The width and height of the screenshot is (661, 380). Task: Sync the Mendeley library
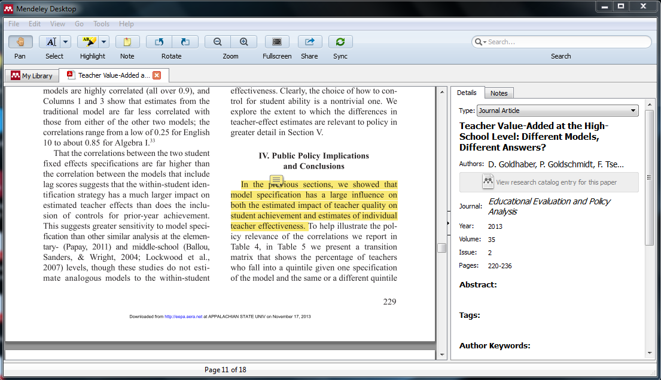tap(340, 42)
